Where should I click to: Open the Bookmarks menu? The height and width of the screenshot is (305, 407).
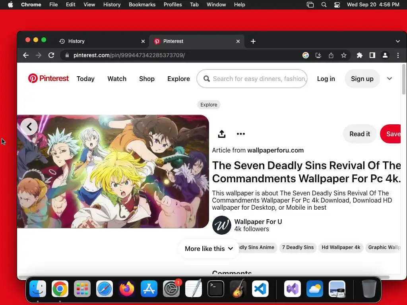coord(142,5)
